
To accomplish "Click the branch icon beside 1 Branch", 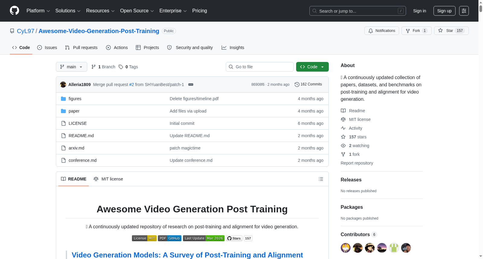I will pyautogui.click(x=94, y=67).
